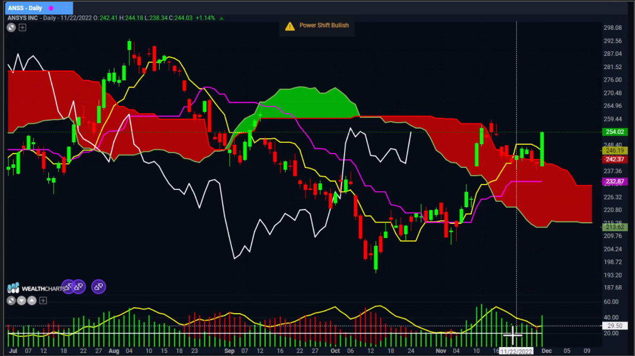Click the +1.14% change value

[x=205, y=18]
